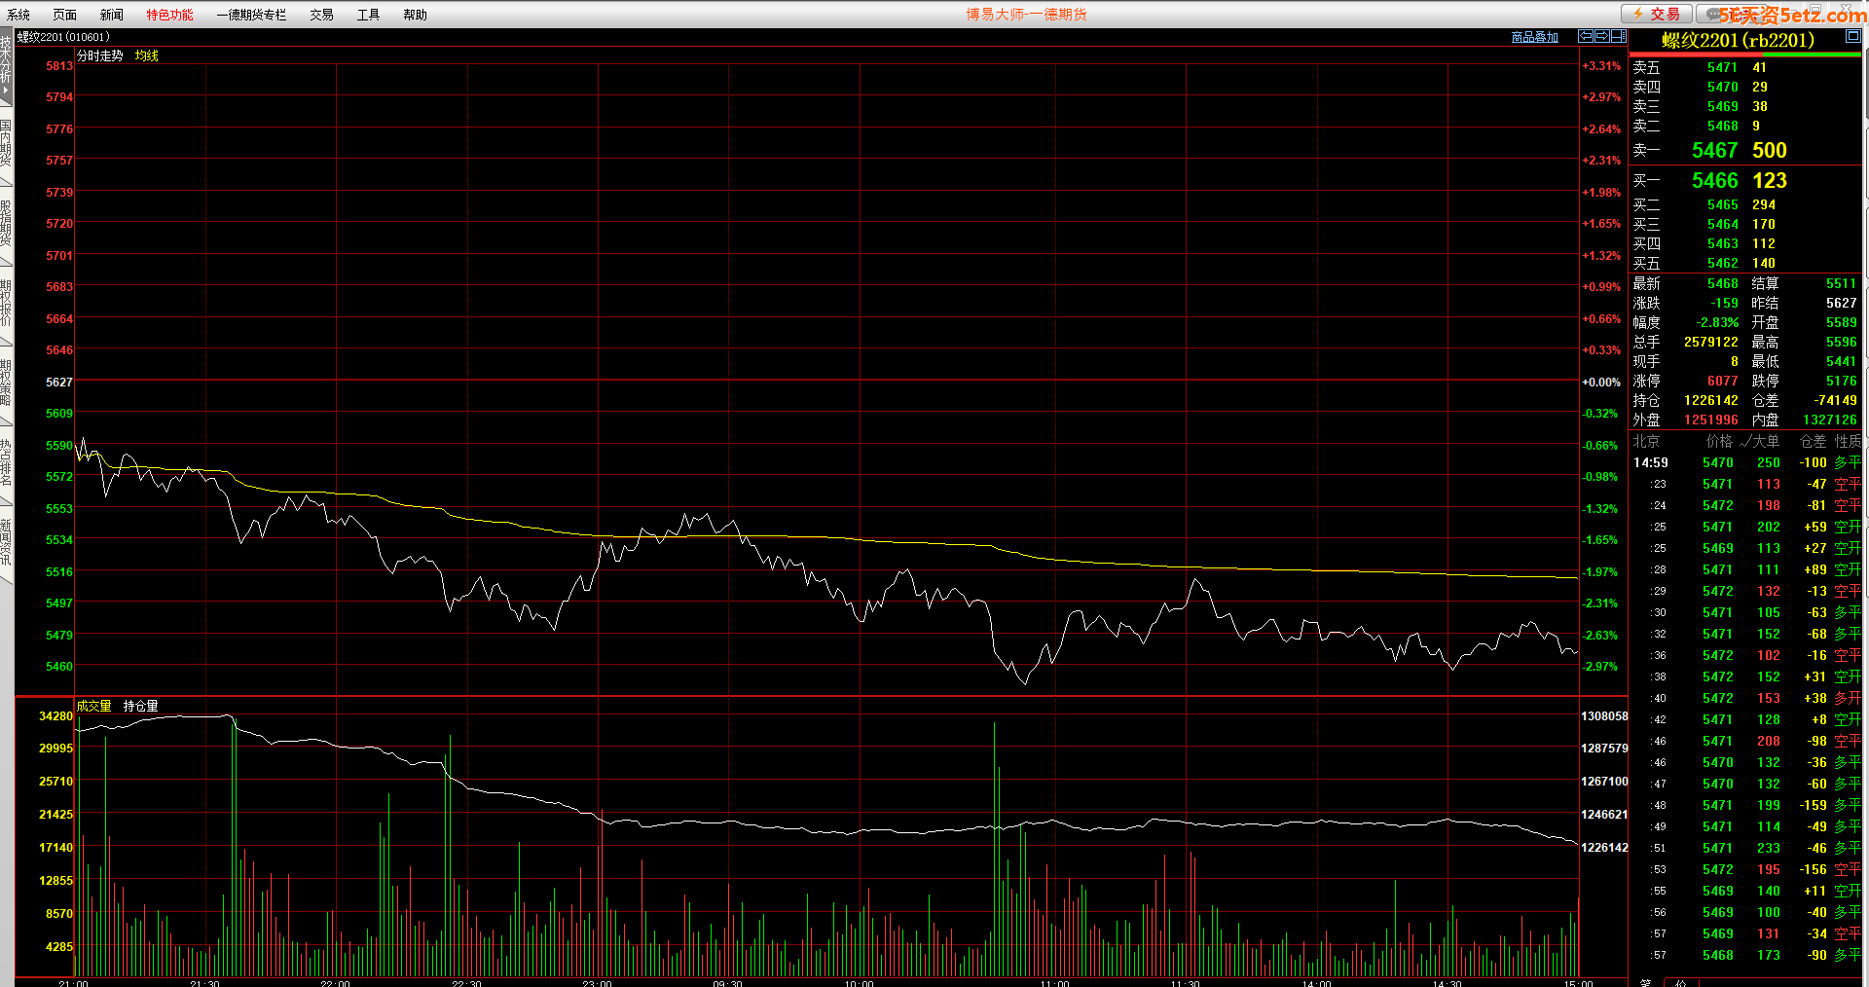Click the 结算 value 5511
Image resolution: width=1869 pixels, height=987 pixels.
tap(1842, 283)
